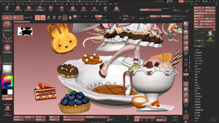Image resolution: width=219 pixels, height=123 pixels.
Task: Toggle the Qxyz rotation button
Action: pos(186,74)
